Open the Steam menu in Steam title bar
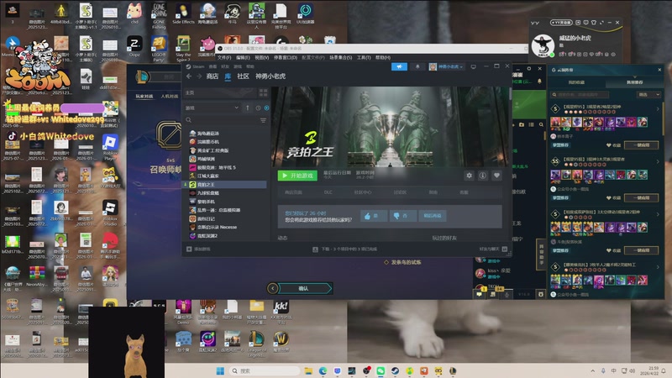This screenshot has width=672, height=378. (196, 67)
